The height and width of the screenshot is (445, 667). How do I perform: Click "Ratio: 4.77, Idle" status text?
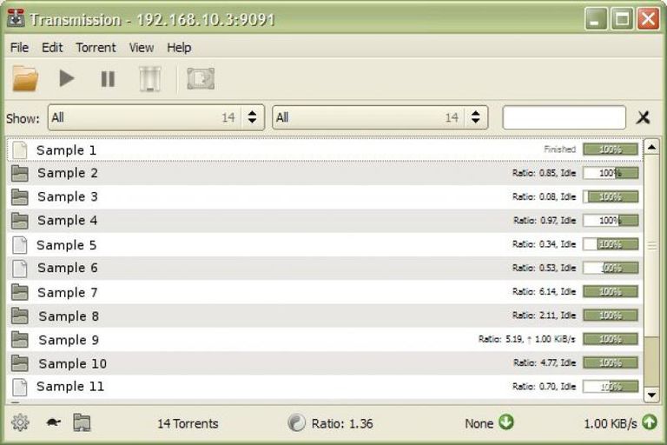click(545, 362)
